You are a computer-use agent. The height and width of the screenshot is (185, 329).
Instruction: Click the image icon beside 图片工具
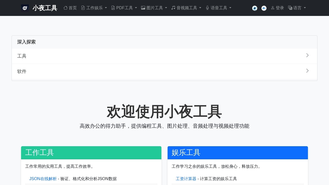click(x=143, y=8)
